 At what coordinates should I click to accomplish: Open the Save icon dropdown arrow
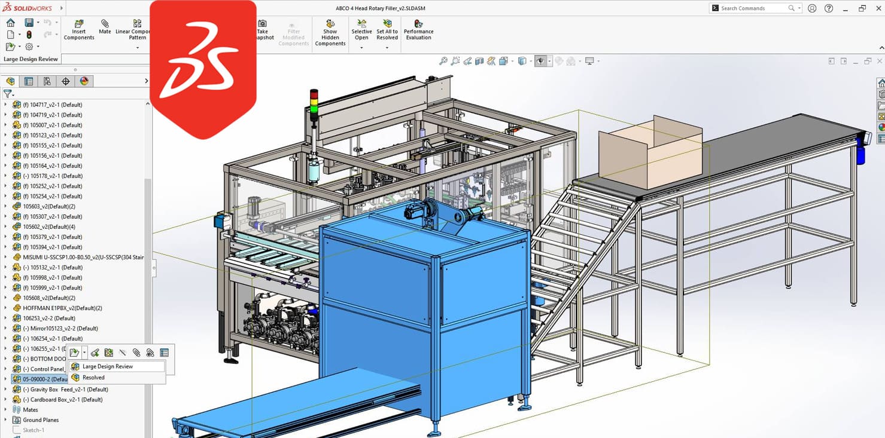(x=38, y=23)
